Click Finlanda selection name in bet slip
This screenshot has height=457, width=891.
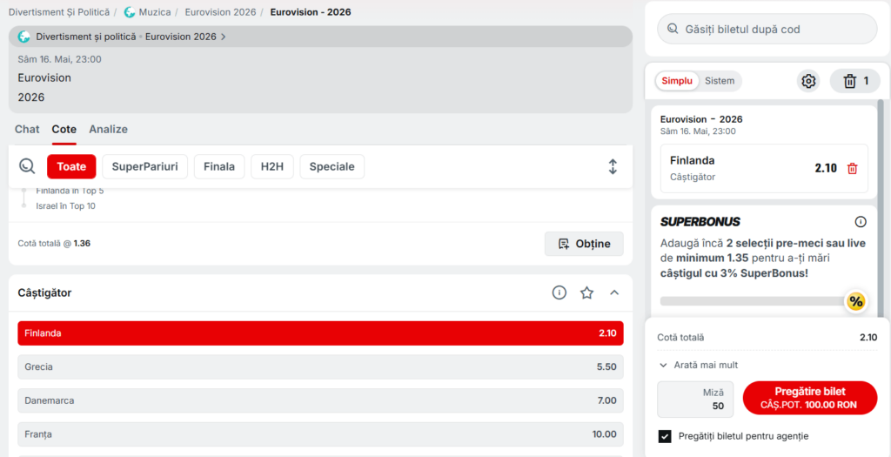(x=692, y=160)
